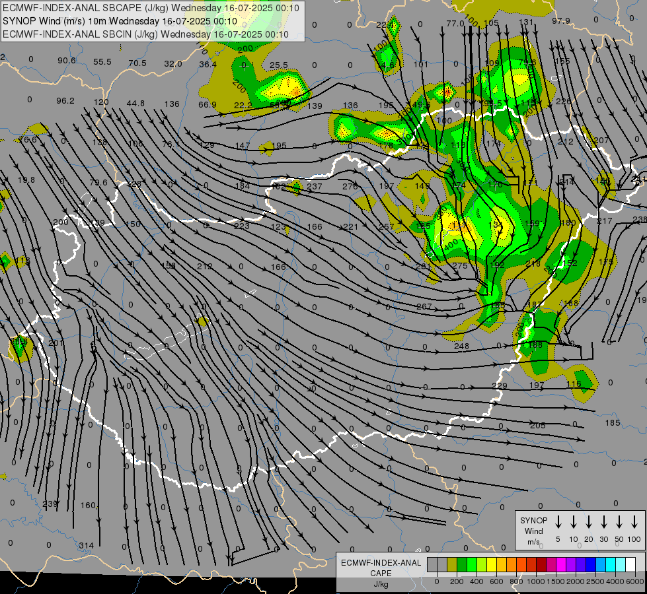Click the 223 value on the map

click(242, 226)
